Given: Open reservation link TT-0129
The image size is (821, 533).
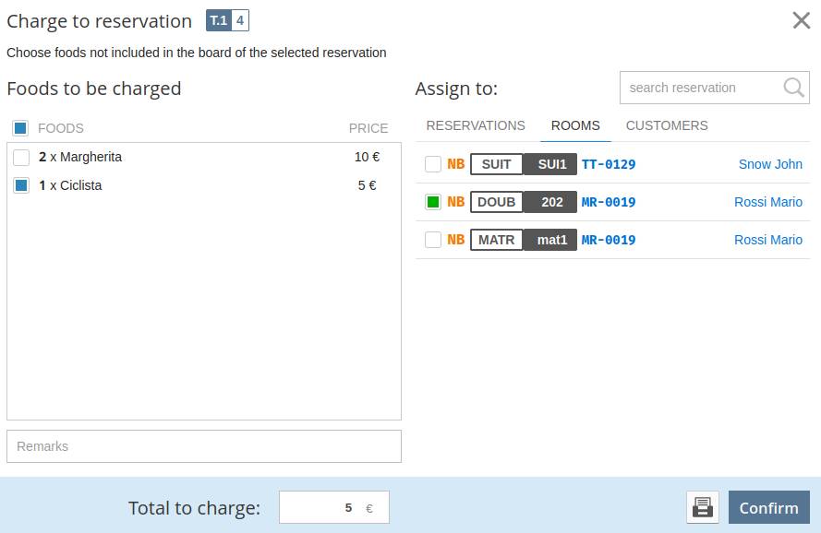Looking at the screenshot, I should [609, 164].
